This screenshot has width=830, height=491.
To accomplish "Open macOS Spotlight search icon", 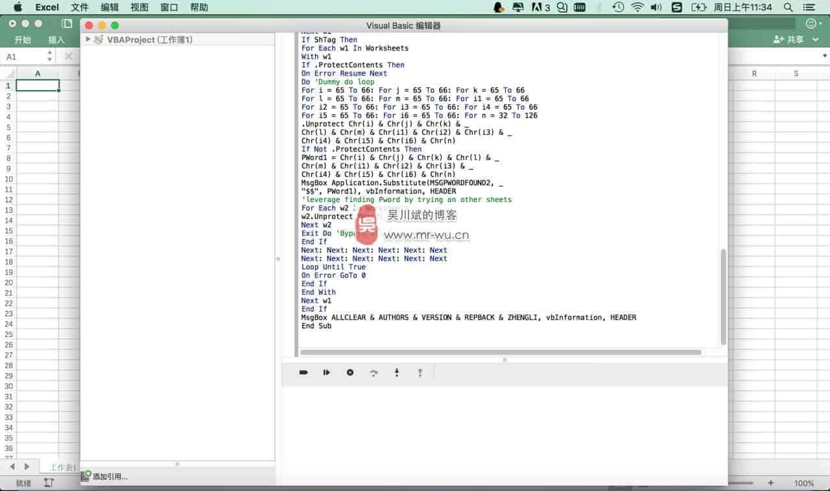I will pos(788,7).
